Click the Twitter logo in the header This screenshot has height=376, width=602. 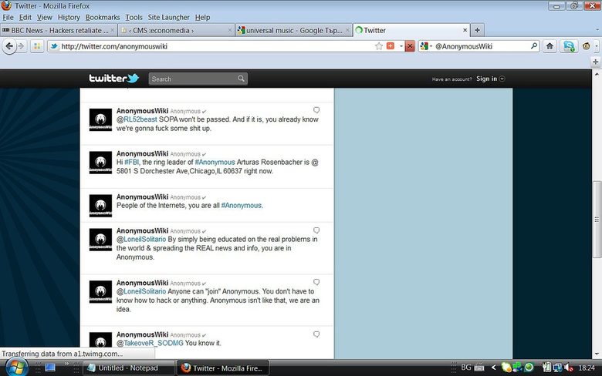(x=114, y=78)
